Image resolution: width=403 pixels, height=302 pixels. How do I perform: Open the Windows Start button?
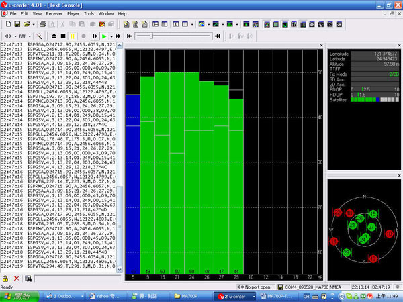pyautogui.click(x=19, y=297)
